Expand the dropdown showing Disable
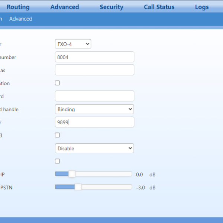The width and height of the screenshot is (223, 223). (x=94, y=148)
